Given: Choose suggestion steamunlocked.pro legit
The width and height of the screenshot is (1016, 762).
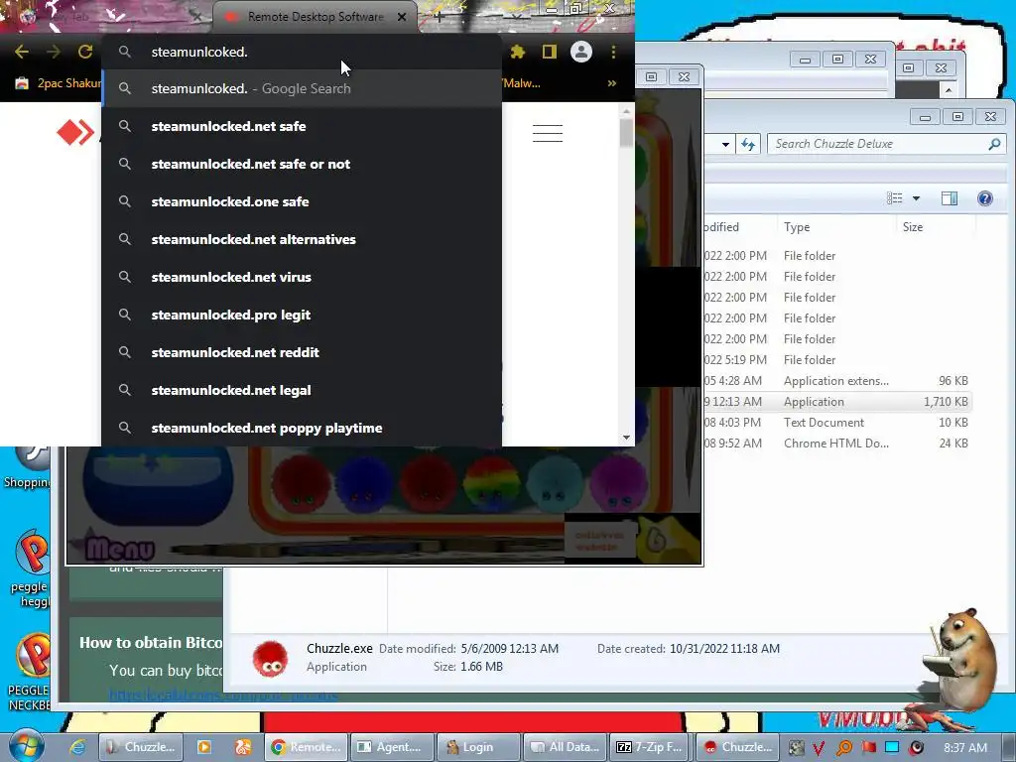Looking at the screenshot, I should pos(302,315).
